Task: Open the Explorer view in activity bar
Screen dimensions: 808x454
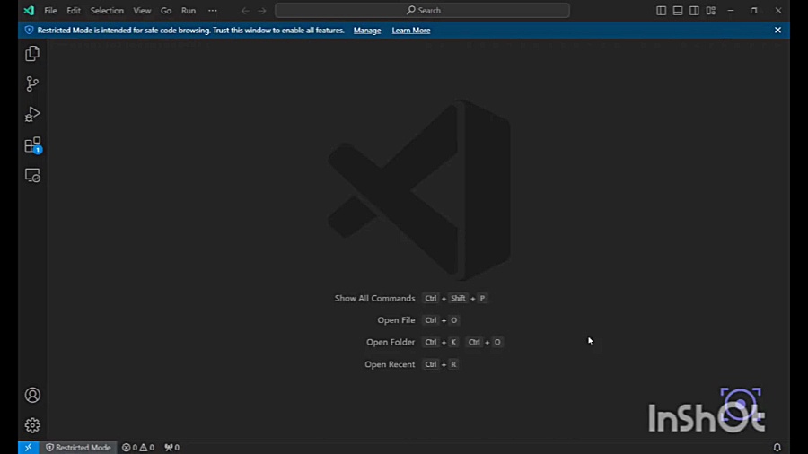Action: click(32, 54)
